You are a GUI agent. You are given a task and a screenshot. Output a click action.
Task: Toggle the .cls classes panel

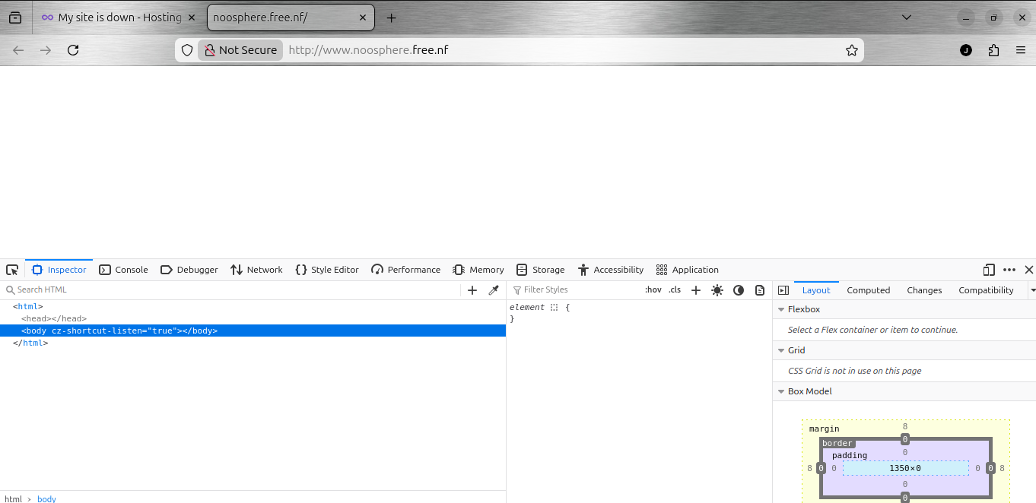tap(675, 290)
